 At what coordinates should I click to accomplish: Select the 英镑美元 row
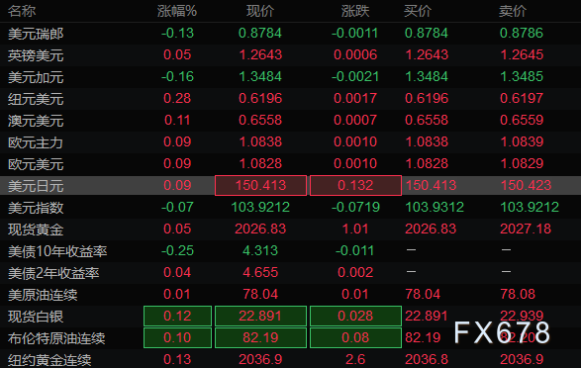(x=291, y=55)
